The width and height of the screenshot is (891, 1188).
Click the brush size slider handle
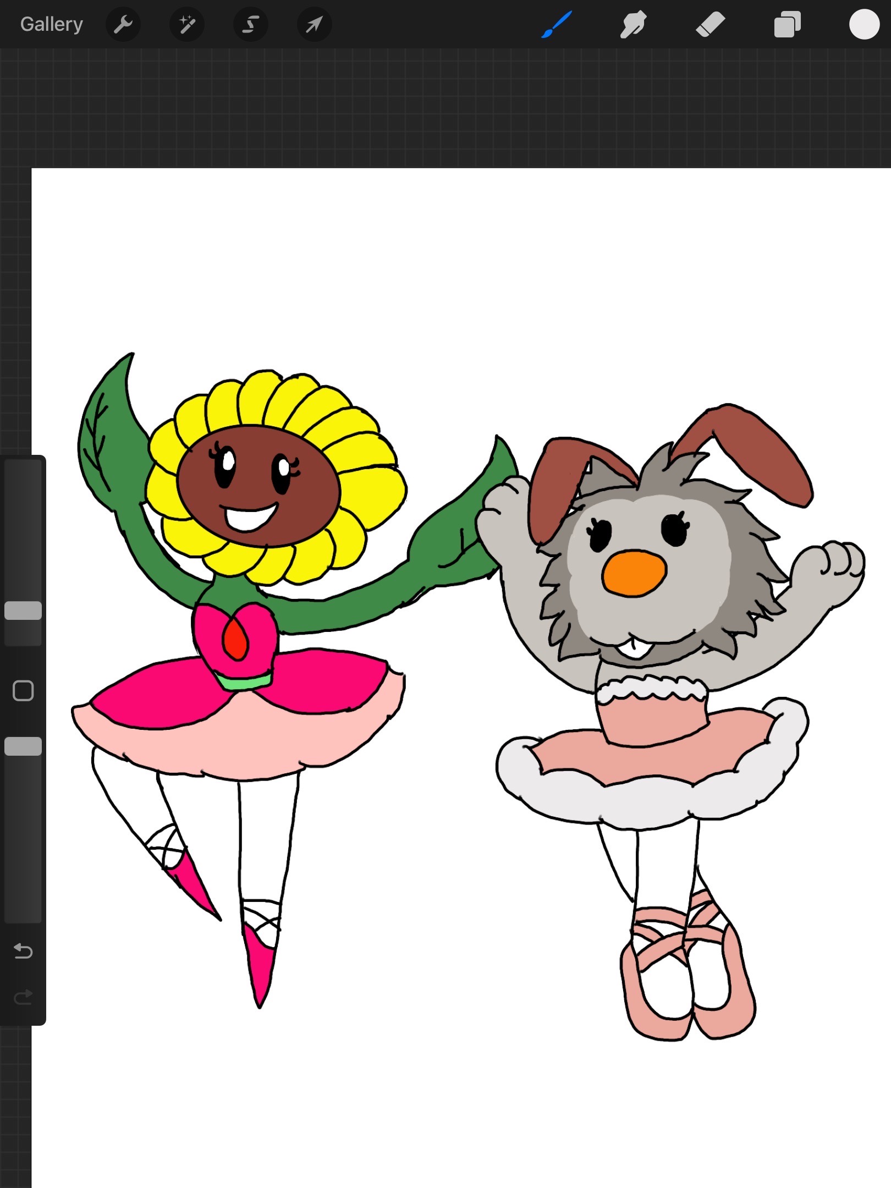click(x=23, y=610)
